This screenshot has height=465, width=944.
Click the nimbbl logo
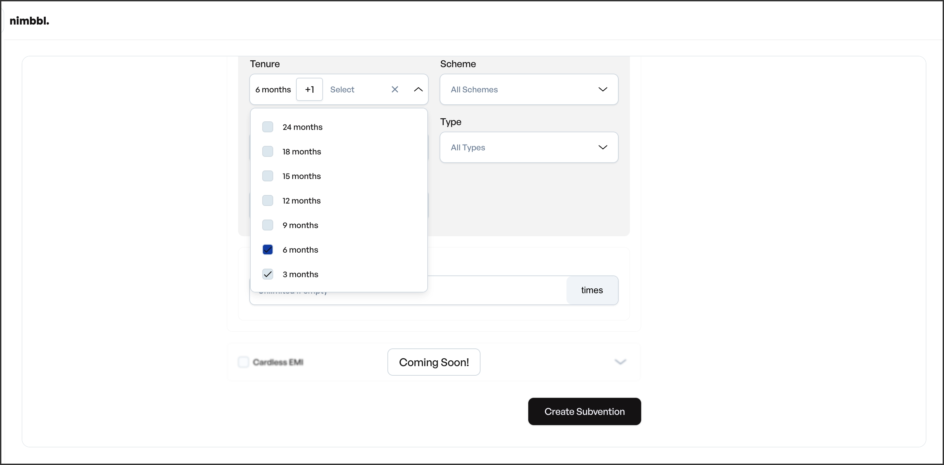(29, 21)
